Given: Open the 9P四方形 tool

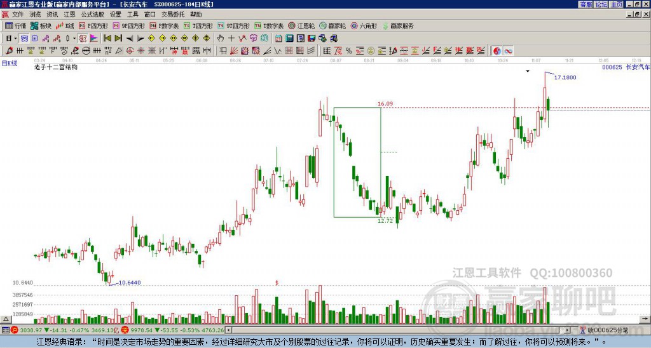Looking at the screenshot, I should (x=128, y=25).
